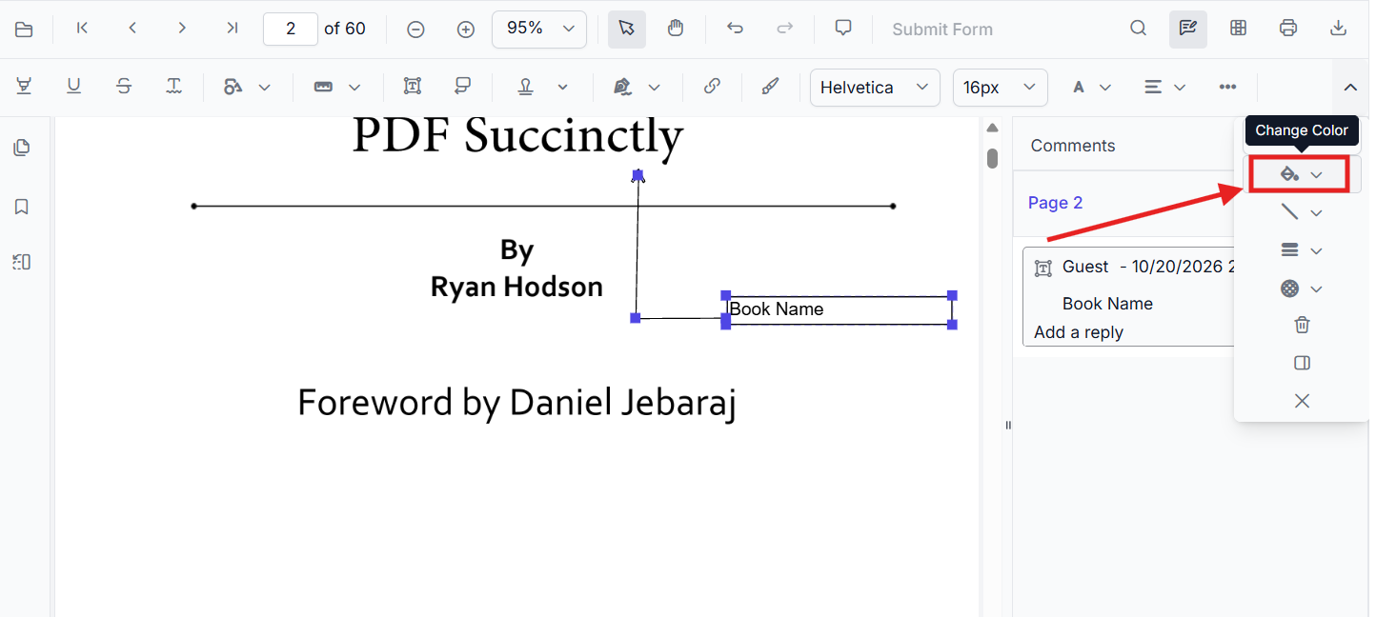Enable the pan hand tool

(x=676, y=29)
